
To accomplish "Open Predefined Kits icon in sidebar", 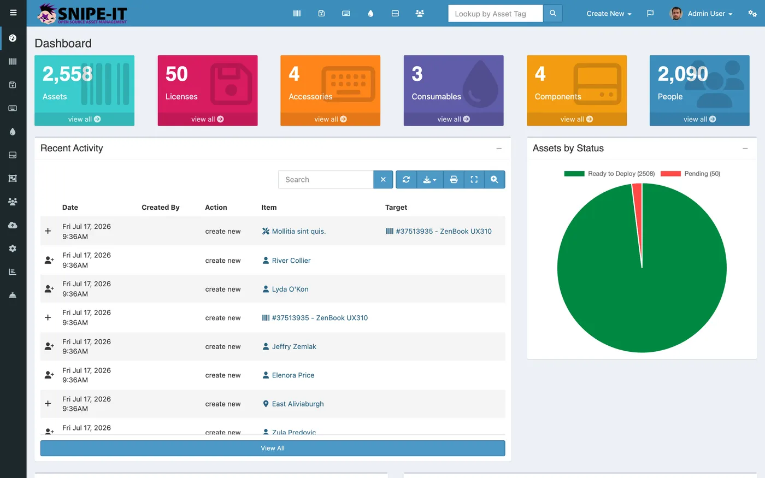I will click(13, 178).
